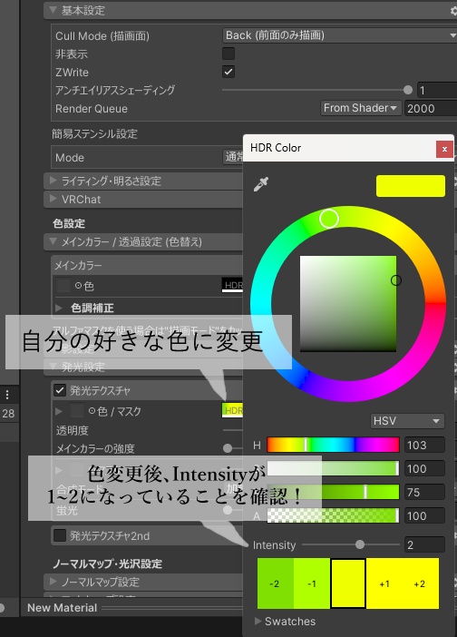The image size is (457, 637).
Task: Uncheck the ZWrite checkbox
Action: click(228, 72)
